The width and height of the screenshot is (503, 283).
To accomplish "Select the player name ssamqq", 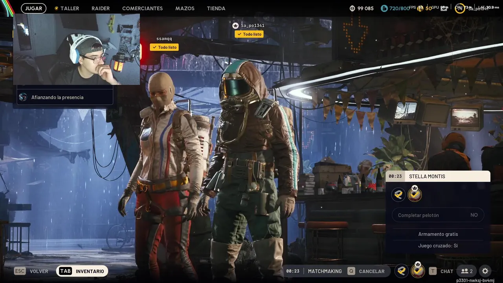I will (x=164, y=39).
